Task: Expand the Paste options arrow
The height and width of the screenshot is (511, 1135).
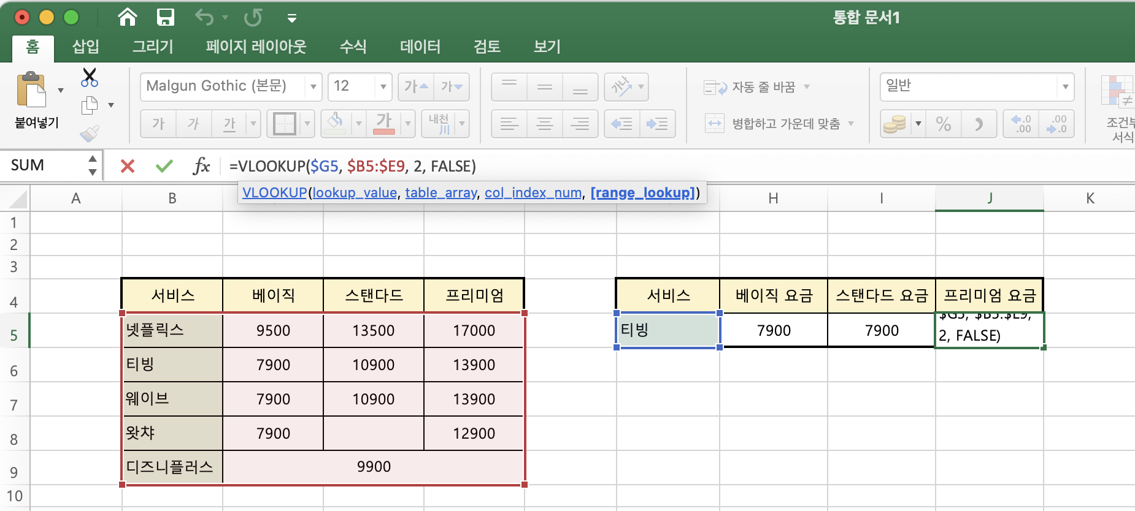Action: coord(61,91)
